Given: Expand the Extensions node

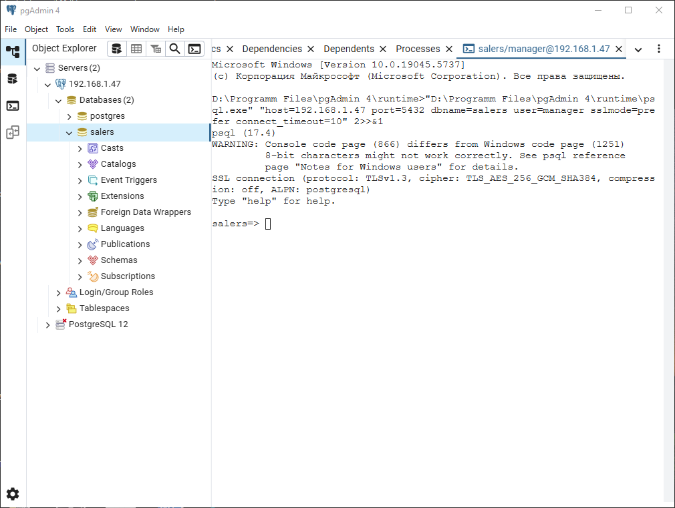Looking at the screenshot, I should (80, 196).
